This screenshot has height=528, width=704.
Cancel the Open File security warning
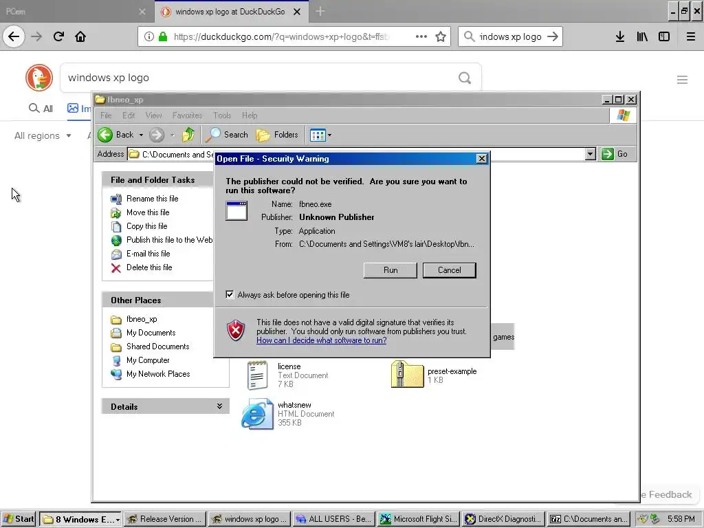449,270
